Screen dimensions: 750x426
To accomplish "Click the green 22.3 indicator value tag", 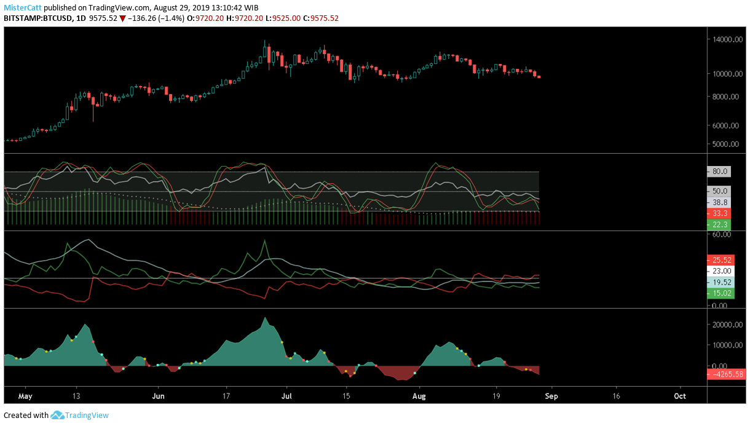I will tap(719, 225).
